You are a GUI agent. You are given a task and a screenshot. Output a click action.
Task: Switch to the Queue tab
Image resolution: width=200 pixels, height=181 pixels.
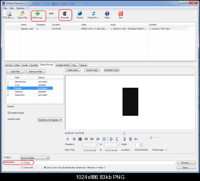pyautogui.click(x=83, y=65)
